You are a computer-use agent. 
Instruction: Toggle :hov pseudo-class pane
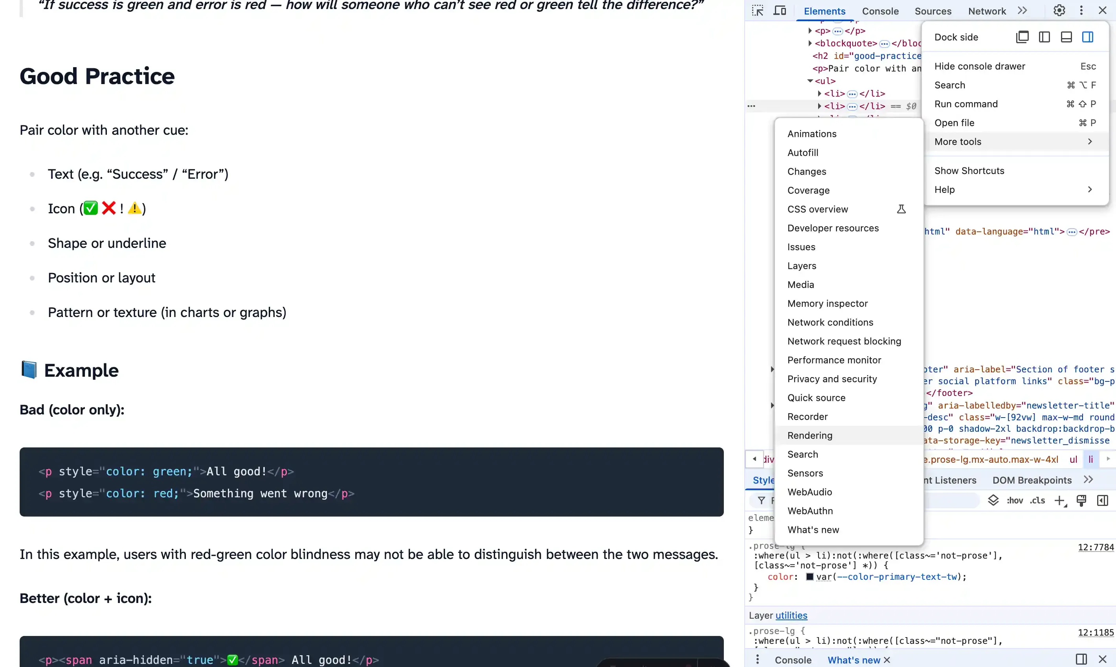(1015, 500)
